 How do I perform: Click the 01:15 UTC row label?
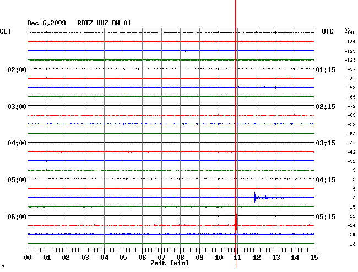click(326, 69)
